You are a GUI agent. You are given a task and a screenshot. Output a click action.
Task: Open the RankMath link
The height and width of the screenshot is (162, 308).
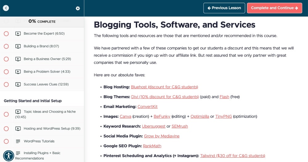coord(152,146)
